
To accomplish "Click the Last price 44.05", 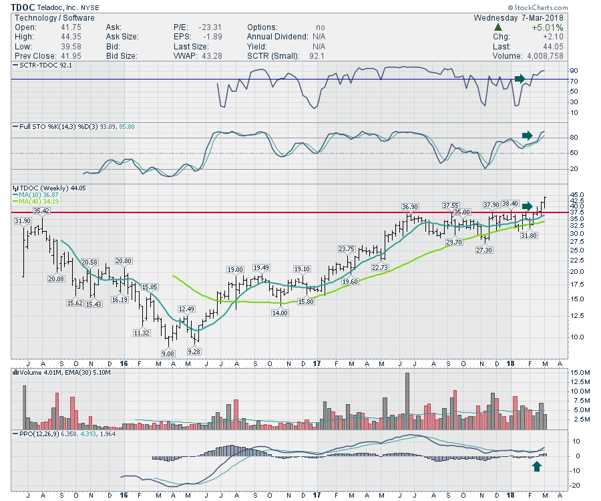I will (553, 47).
